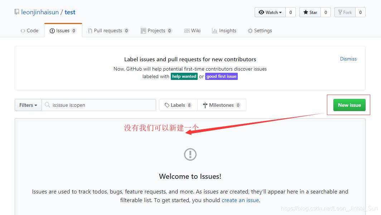Open the leonjinhaisun user profile link

pos(40,12)
